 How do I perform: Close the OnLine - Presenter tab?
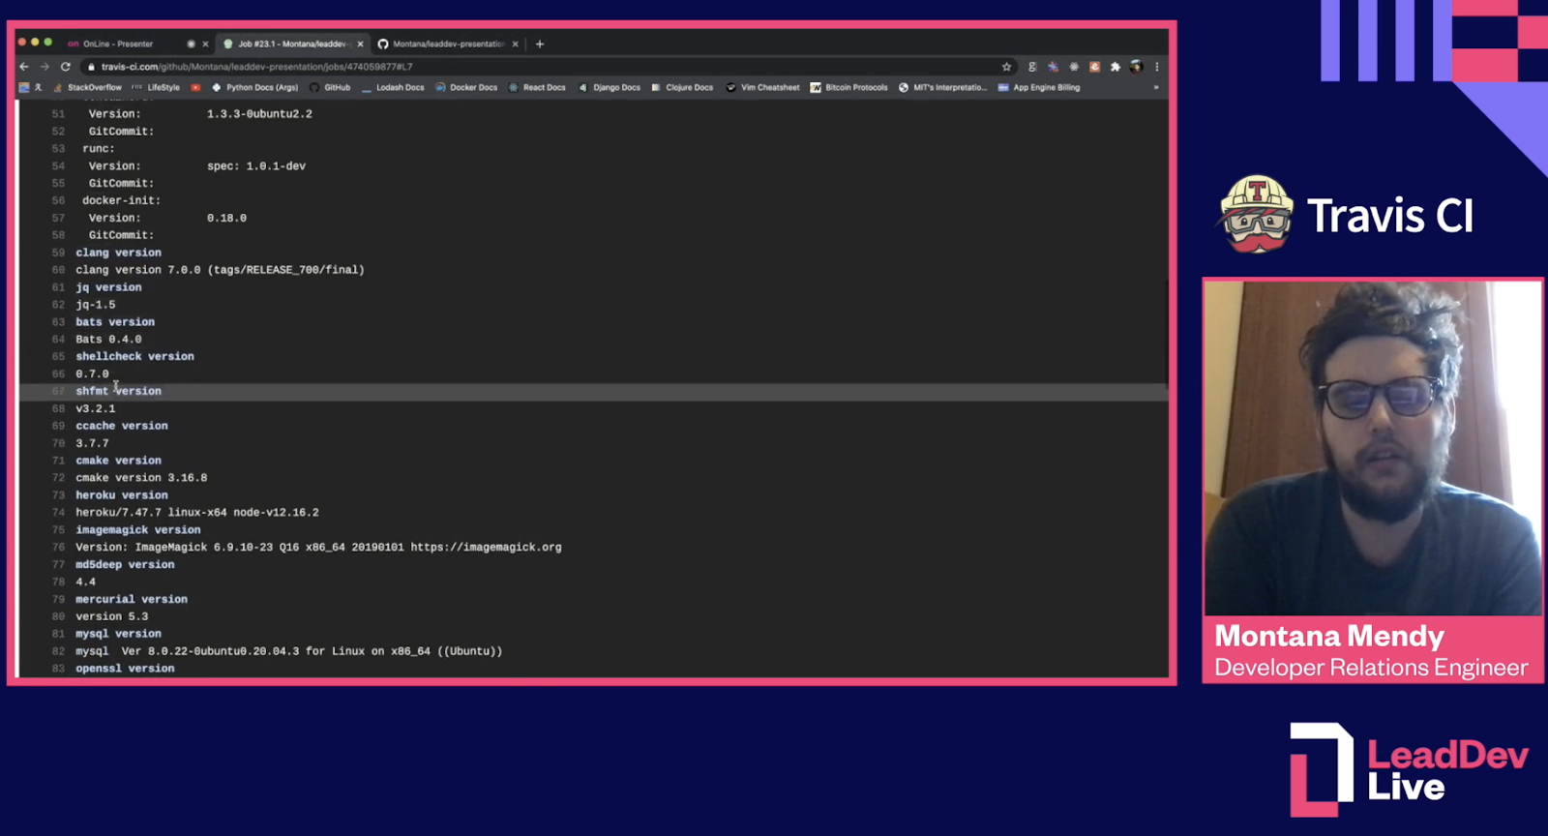(x=205, y=44)
